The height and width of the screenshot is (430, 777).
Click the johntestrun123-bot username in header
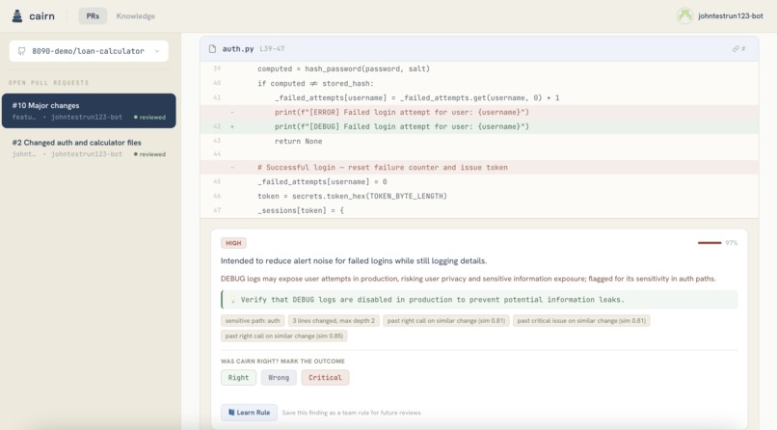tap(731, 15)
